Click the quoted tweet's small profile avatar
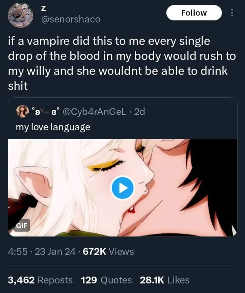The image size is (245, 293). pos(22,111)
